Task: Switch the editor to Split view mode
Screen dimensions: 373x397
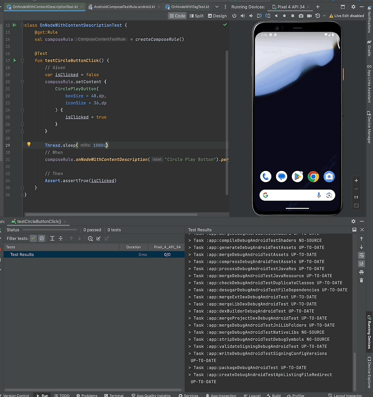Action: (x=196, y=15)
